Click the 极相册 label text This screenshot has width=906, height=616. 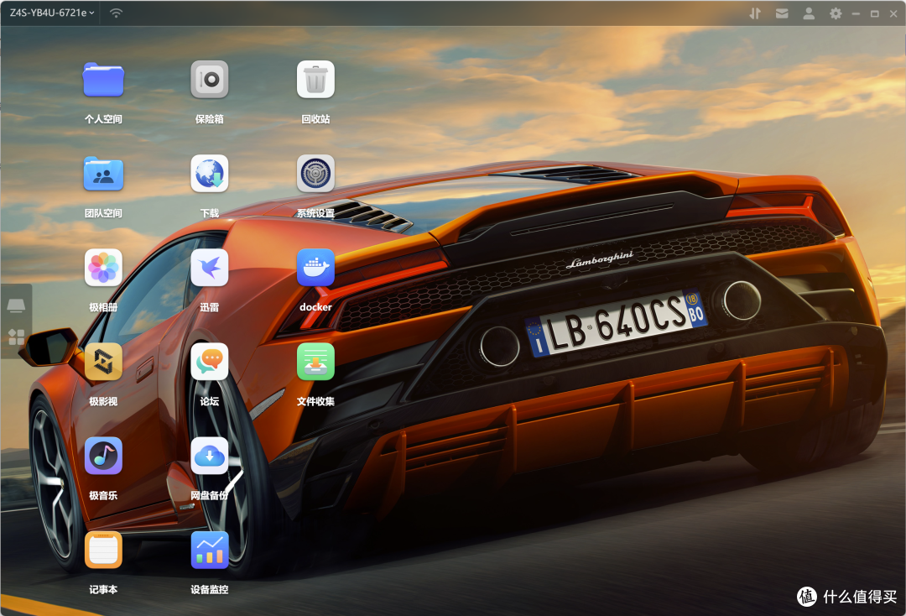tap(103, 307)
